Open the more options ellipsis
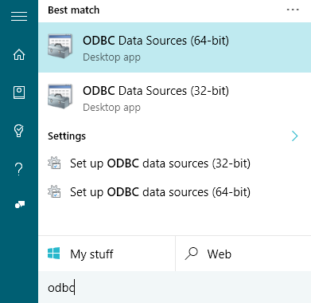This screenshot has height=303, width=311. [293, 10]
